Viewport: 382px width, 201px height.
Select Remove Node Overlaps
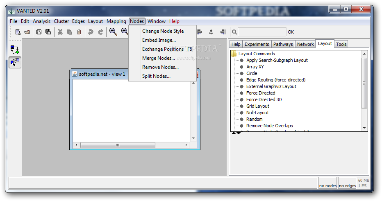[x=269, y=126]
